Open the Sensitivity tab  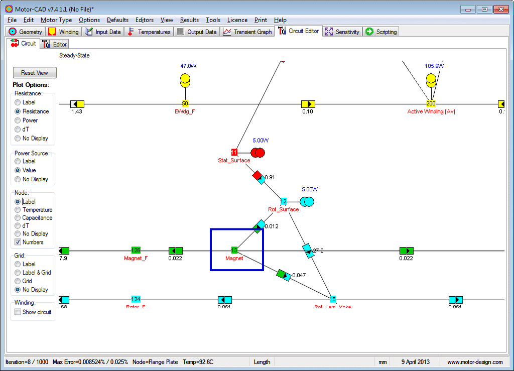342,32
